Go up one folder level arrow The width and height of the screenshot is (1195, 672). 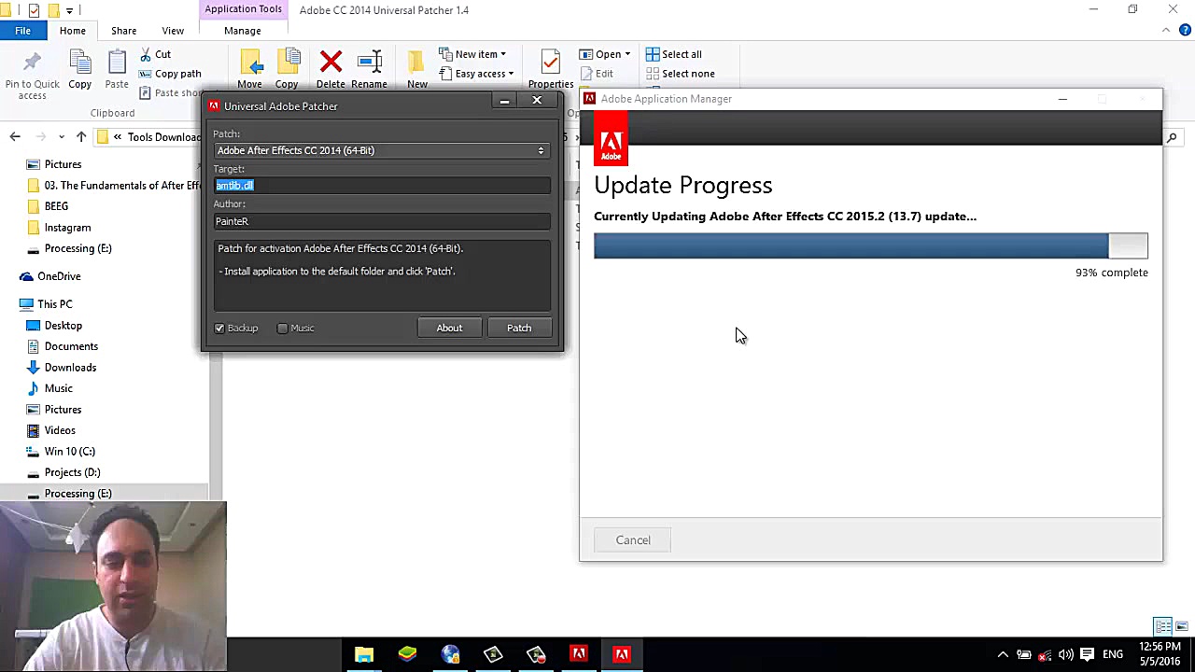pyautogui.click(x=81, y=137)
